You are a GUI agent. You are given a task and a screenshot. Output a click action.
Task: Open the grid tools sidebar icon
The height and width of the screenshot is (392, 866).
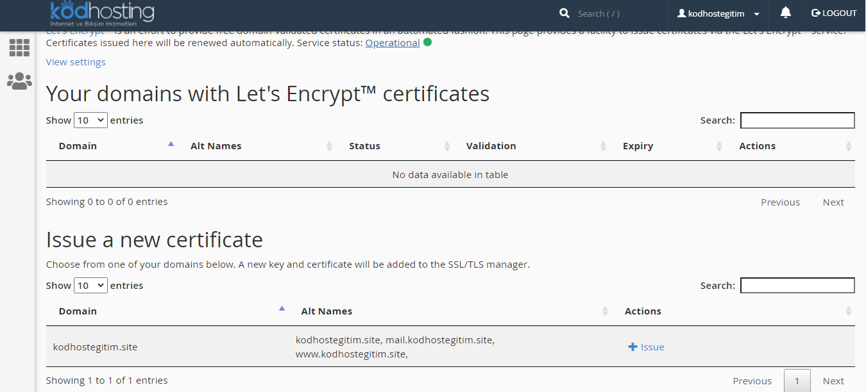(19, 48)
